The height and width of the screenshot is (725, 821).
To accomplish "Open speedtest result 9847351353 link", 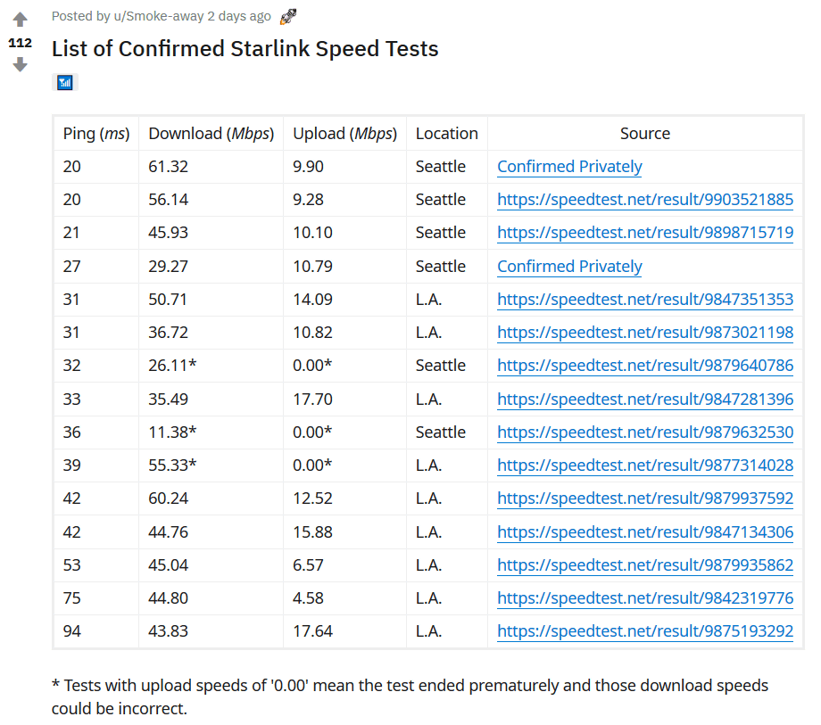I will pos(644,300).
